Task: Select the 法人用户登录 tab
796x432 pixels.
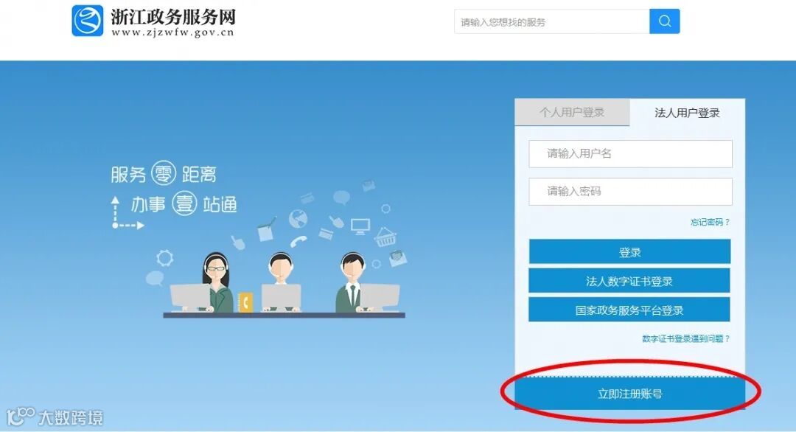Action: click(x=688, y=113)
